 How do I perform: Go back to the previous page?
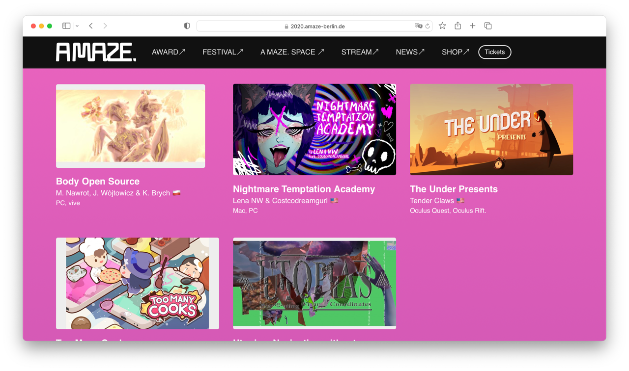[x=91, y=26]
